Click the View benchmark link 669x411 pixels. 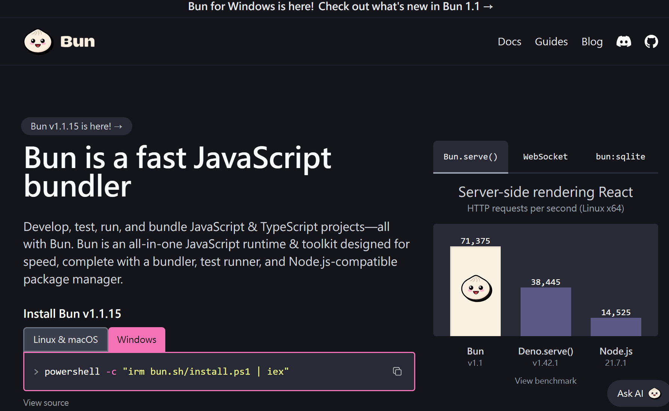(x=546, y=381)
